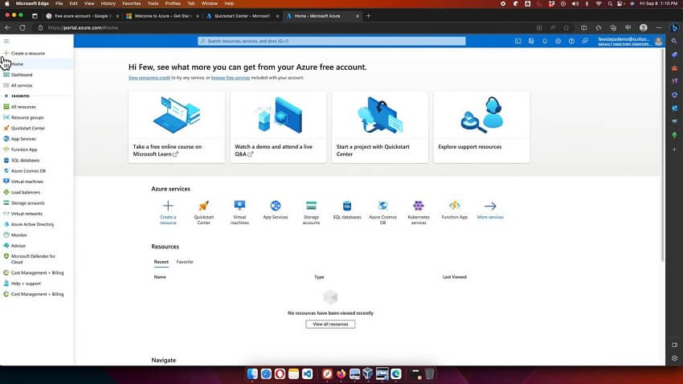The image size is (683, 384).
Task: Open Edge sidebar search icon
Action: point(674,41)
